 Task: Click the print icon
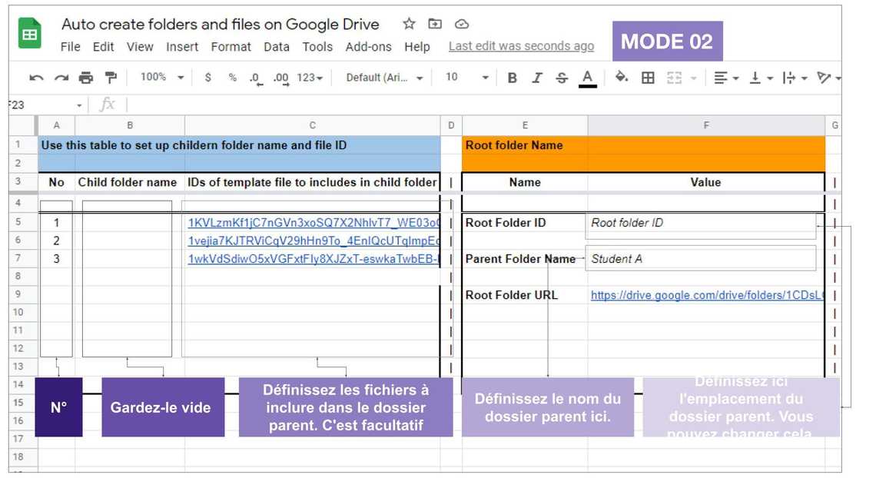85,78
